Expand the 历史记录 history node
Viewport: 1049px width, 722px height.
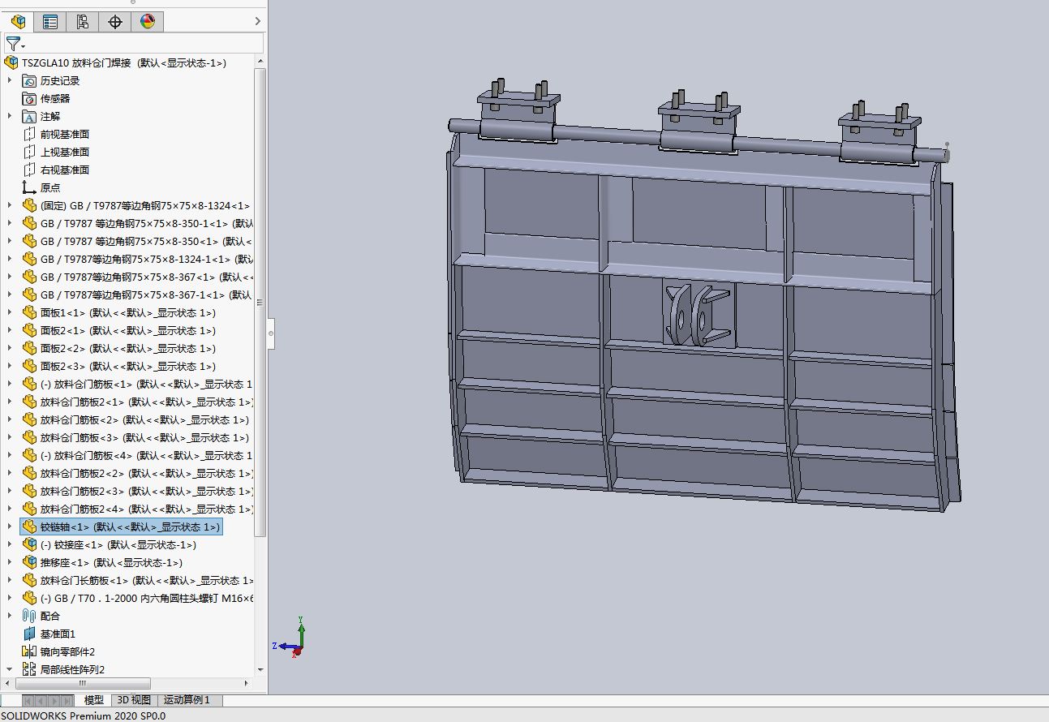[10, 80]
